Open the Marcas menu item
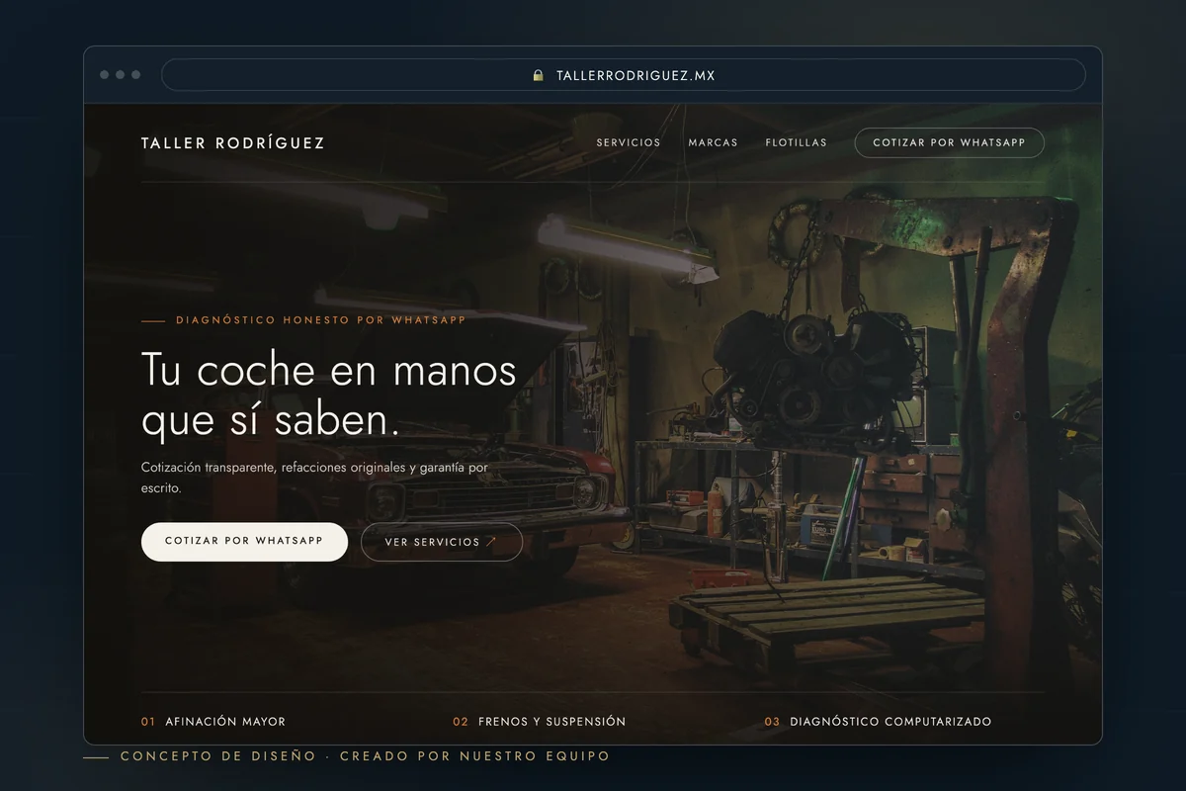Image resolution: width=1186 pixels, height=791 pixels. [x=713, y=142]
